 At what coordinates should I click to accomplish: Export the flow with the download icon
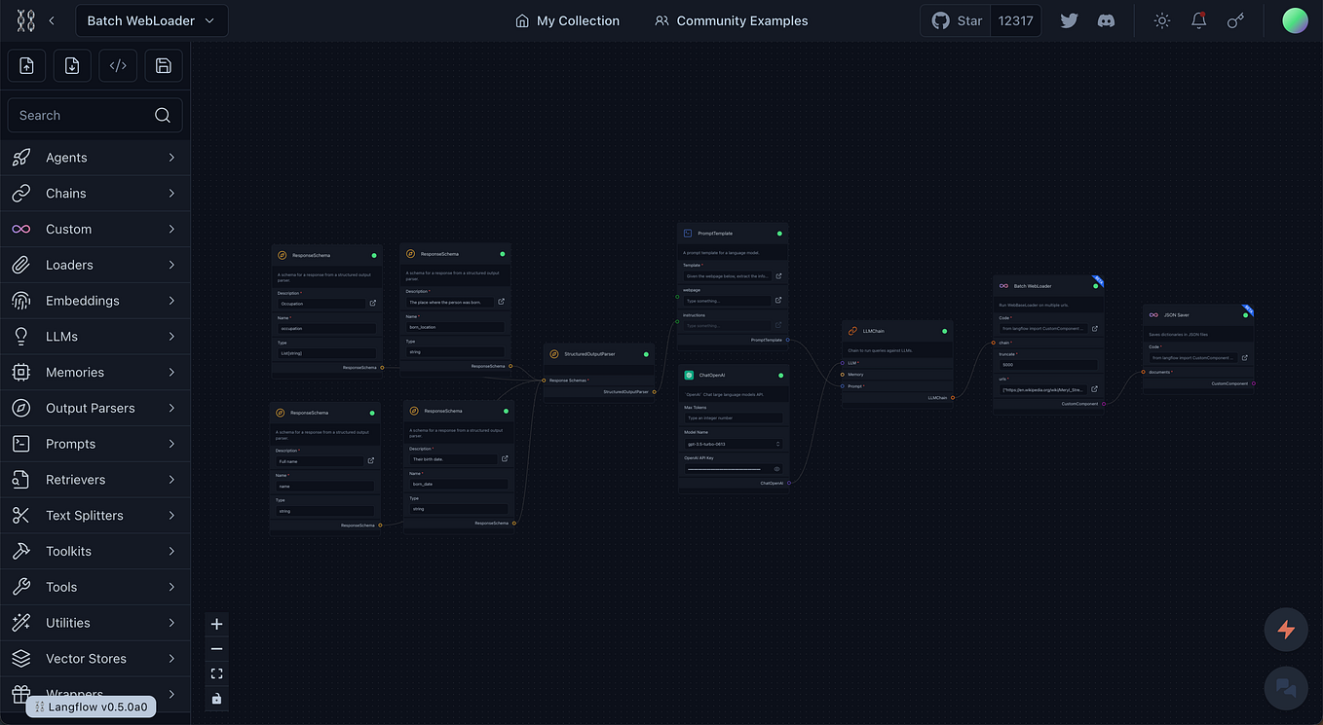click(71, 65)
